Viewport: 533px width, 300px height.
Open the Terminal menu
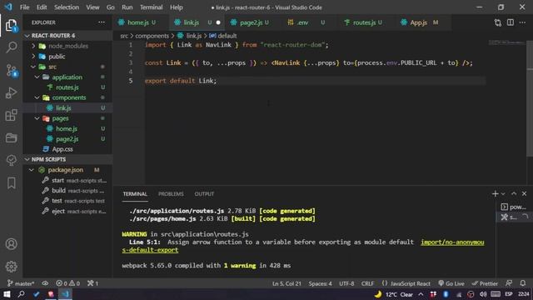[151, 7]
